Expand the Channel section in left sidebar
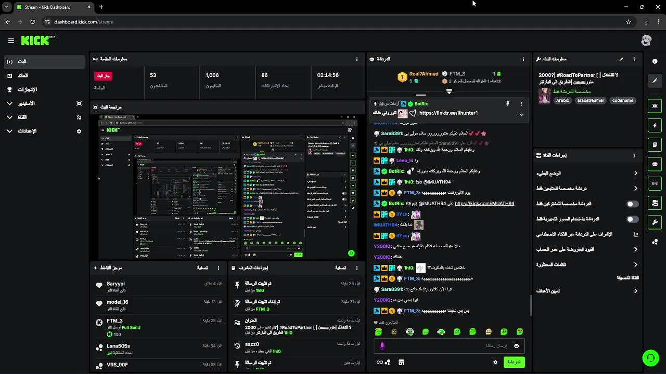The height and width of the screenshot is (374, 666). (x=44, y=117)
